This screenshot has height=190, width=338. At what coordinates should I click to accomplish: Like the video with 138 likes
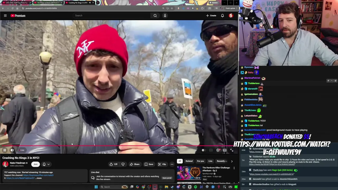113,164
